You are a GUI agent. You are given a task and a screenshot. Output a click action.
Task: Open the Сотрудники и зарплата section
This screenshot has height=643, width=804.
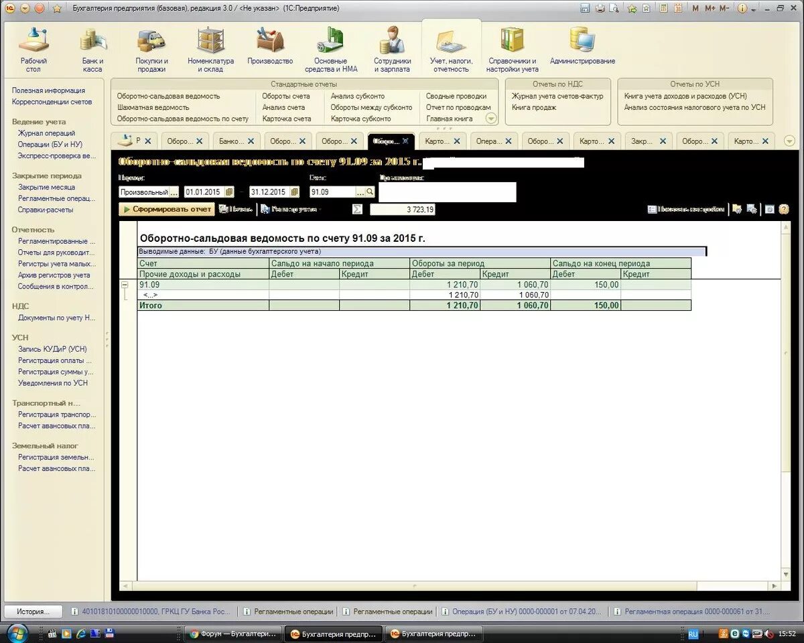[393, 50]
